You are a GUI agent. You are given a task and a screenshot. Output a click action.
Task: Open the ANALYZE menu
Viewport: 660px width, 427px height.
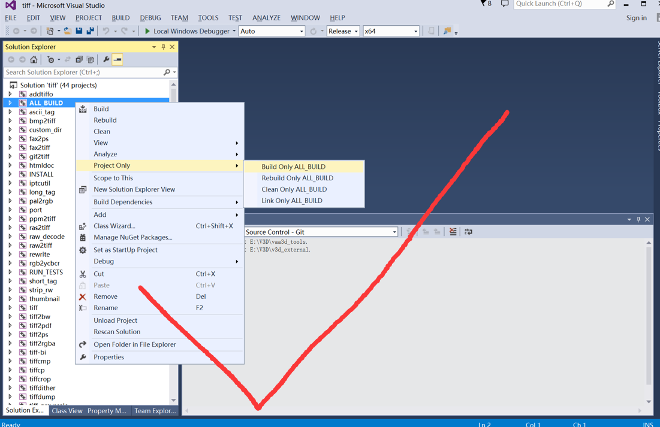click(x=266, y=18)
